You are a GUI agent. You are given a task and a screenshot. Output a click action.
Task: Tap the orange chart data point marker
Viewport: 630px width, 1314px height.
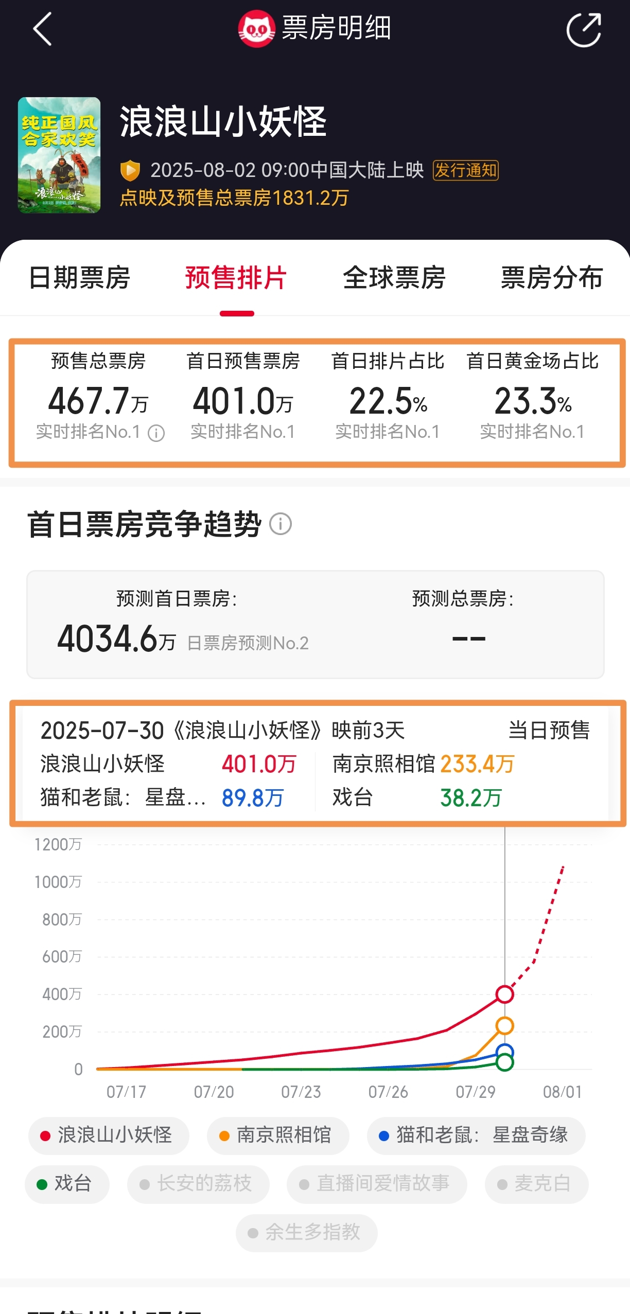pos(505,1025)
